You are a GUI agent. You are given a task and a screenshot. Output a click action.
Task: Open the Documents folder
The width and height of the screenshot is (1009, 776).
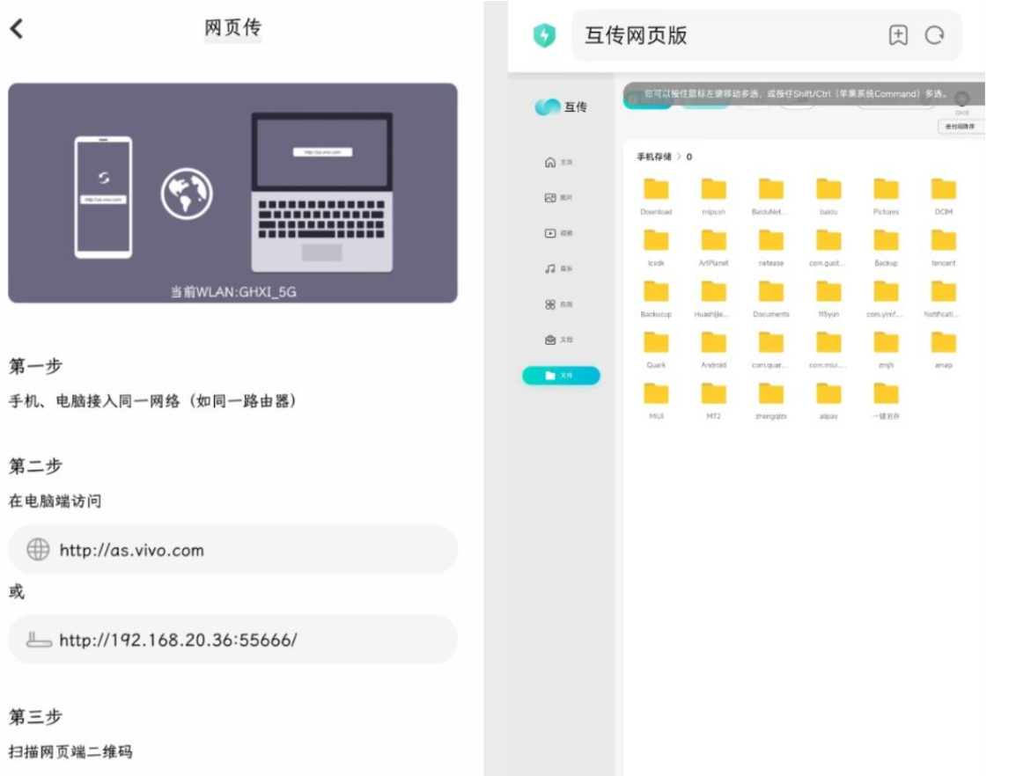pyautogui.click(x=770, y=299)
